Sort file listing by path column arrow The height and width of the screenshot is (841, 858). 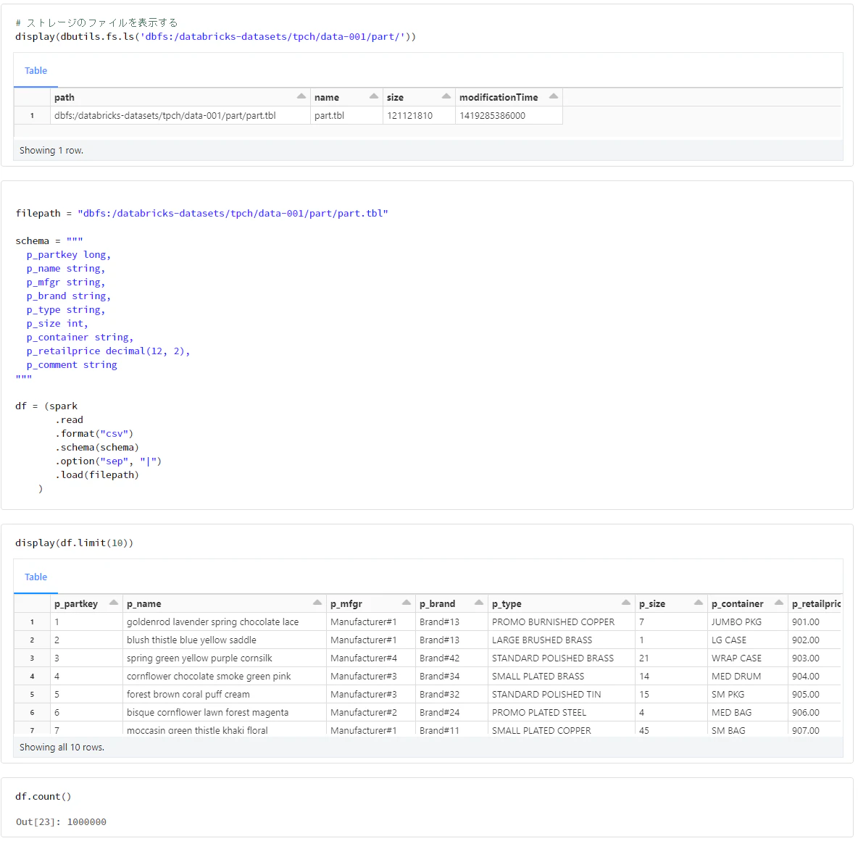(301, 97)
